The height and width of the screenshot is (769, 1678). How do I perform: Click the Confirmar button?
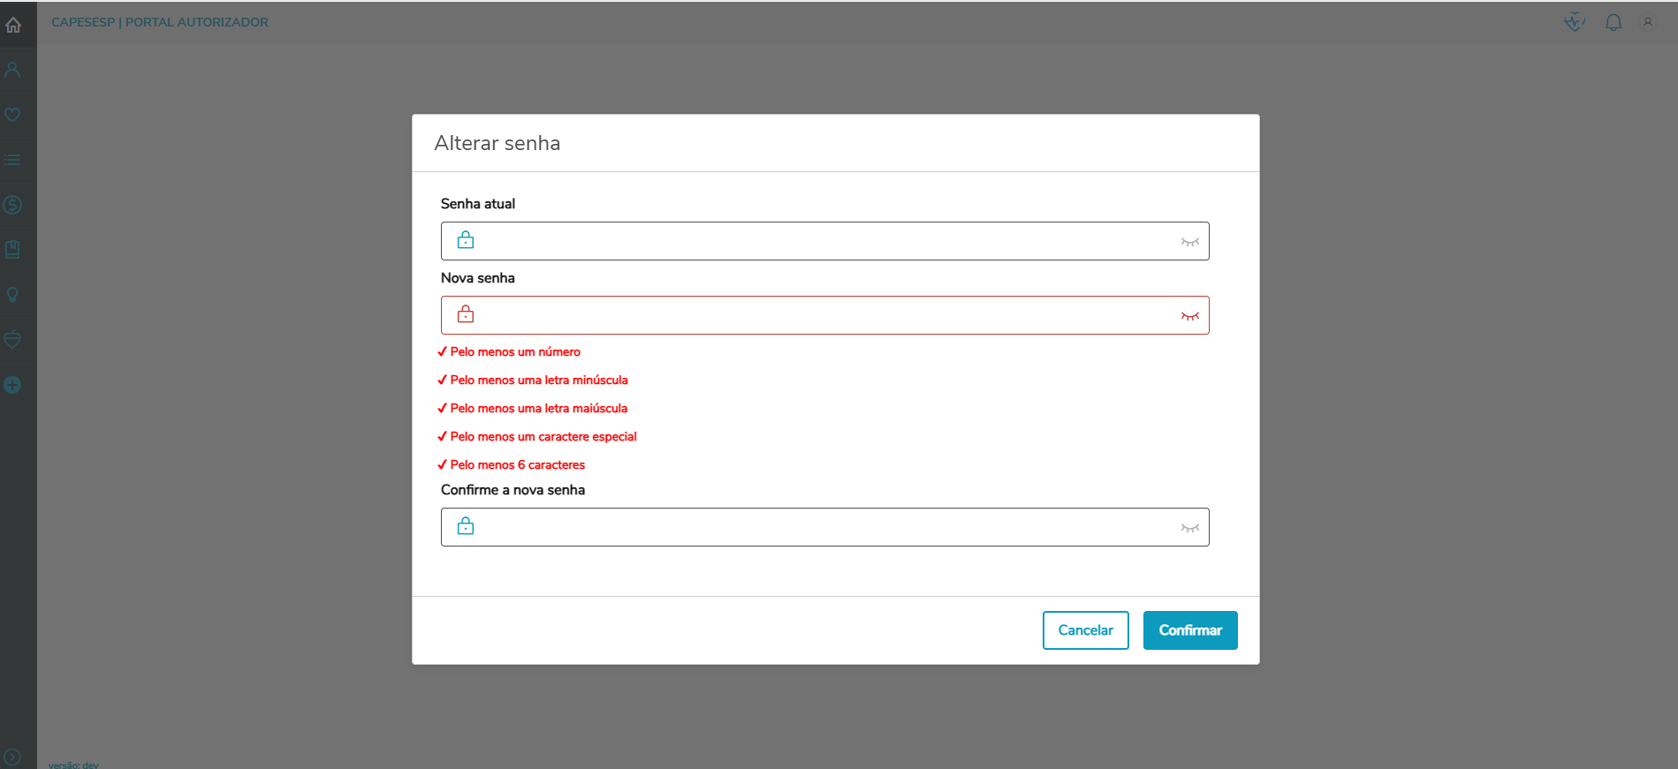pos(1190,630)
